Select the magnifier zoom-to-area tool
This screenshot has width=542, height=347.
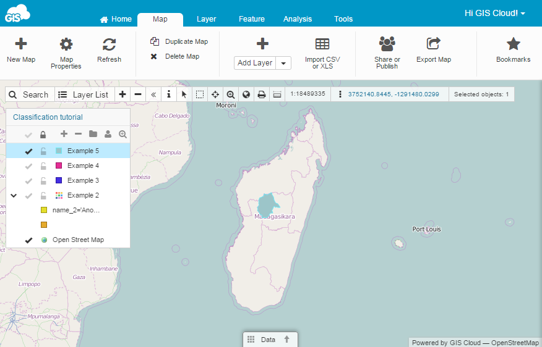(231, 94)
